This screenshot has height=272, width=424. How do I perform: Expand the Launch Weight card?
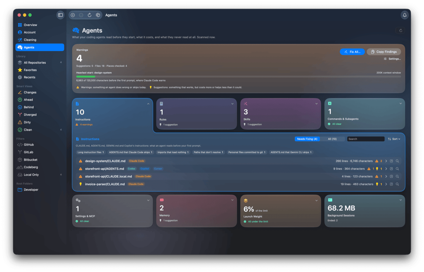coord(317,201)
